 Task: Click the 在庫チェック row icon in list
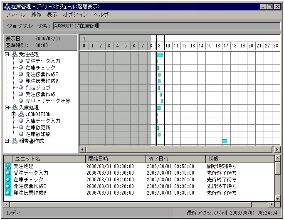coord(8,180)
